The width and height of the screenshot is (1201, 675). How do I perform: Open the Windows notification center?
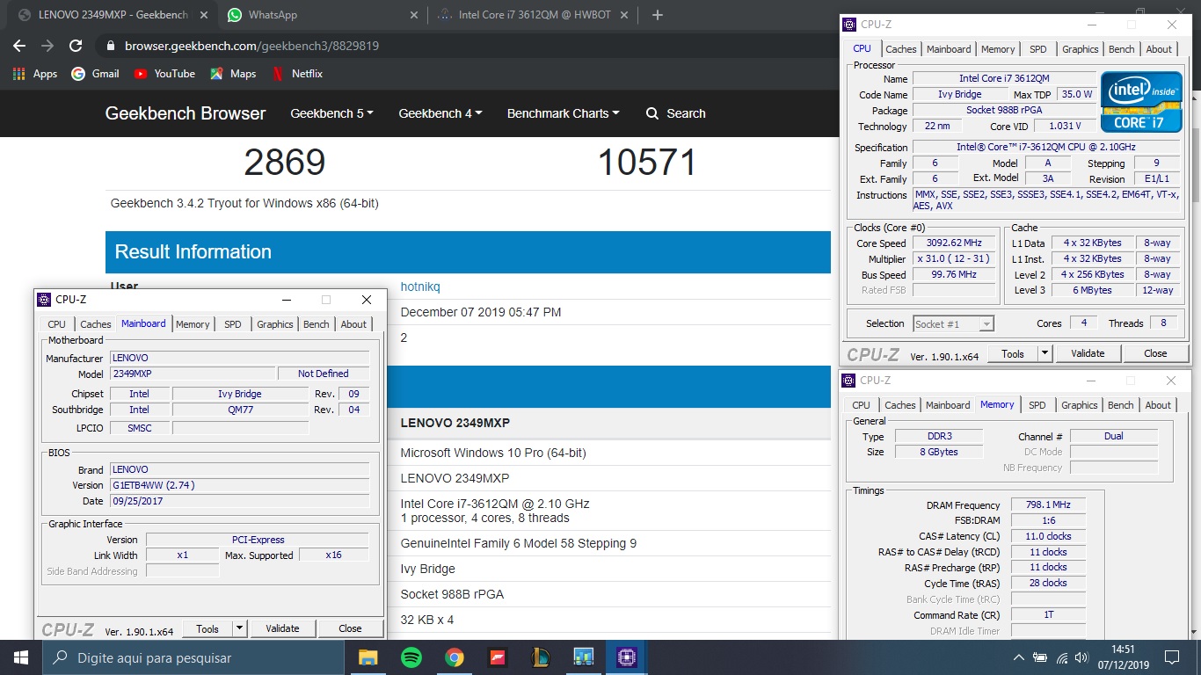point(1171,657)
